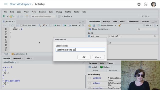Click the Environment search box
Screen dimensions: 160x90
147,29
